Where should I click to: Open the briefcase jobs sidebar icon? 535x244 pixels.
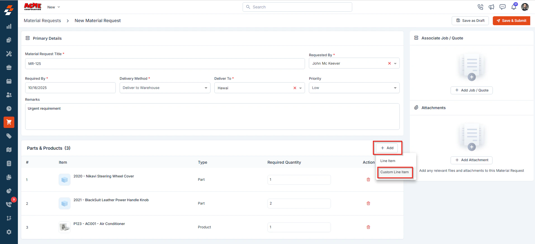point(9,67)
